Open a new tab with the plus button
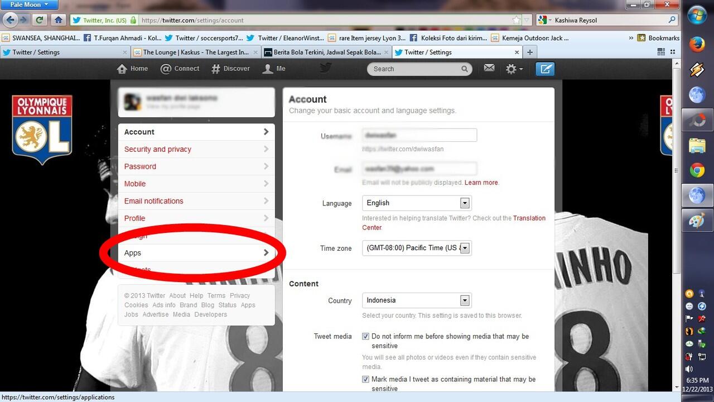Viewport: 714px width, 402px height. (x=530, y=52)
